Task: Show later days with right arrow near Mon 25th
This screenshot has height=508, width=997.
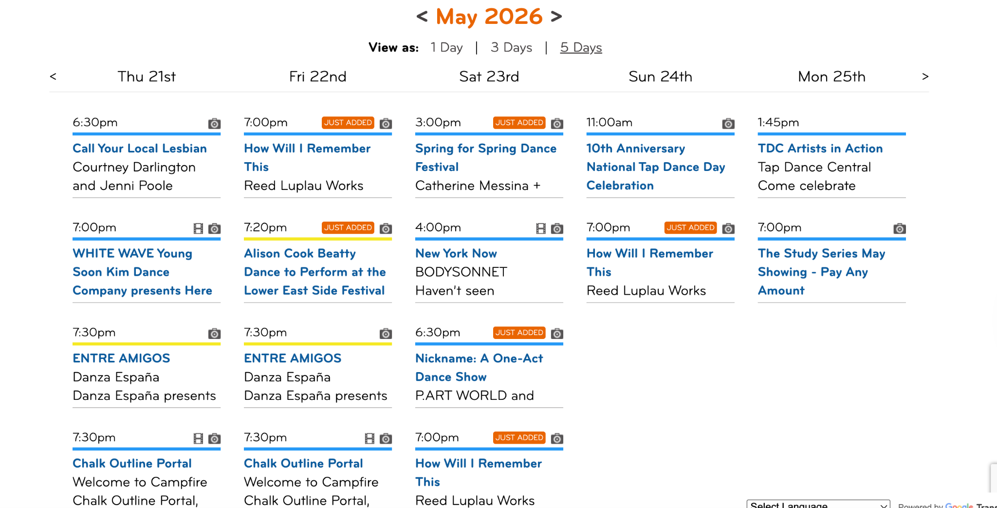Action: tap(925, 76)
